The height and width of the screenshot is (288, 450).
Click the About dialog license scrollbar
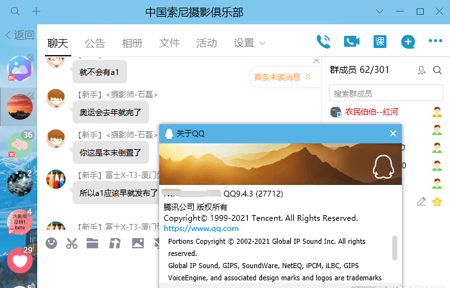[x=395, y=248]
